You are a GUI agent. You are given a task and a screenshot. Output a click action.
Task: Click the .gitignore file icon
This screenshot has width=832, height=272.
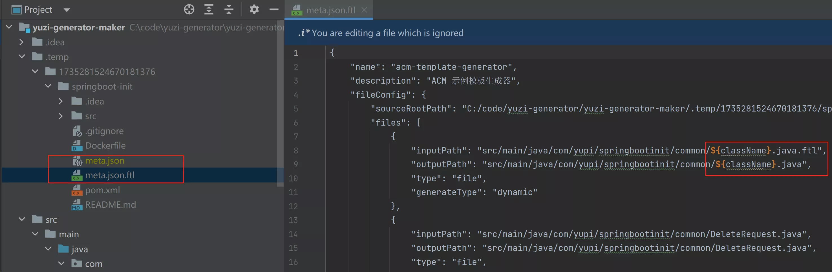[x=77, y=131]
